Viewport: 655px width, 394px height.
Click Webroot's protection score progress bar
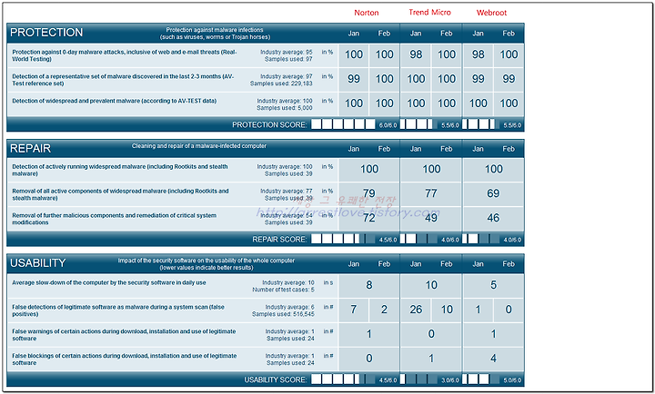coord(481,124)
